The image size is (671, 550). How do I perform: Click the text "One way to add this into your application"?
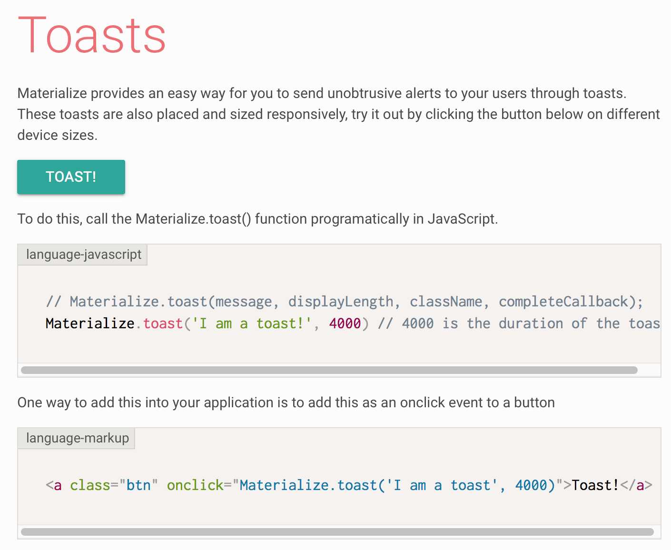click(286, 403)
